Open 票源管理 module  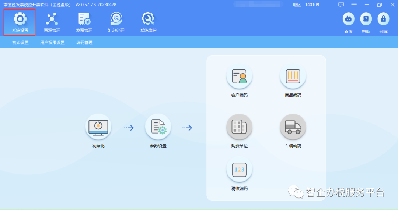(52, 22)
